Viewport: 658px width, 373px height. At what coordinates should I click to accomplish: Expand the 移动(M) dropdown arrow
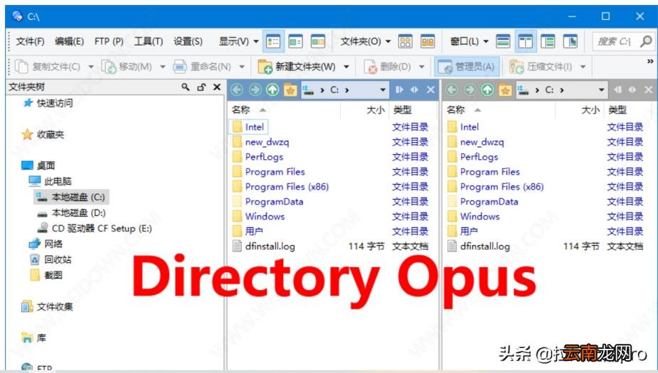[x=162, y=66]
